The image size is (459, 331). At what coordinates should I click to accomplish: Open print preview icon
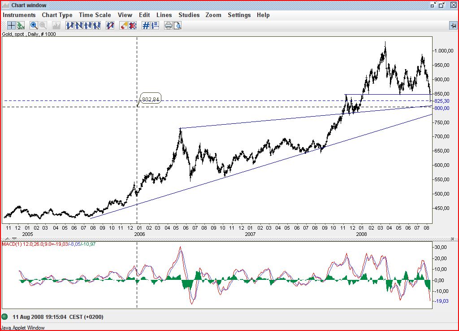point(178,26)
